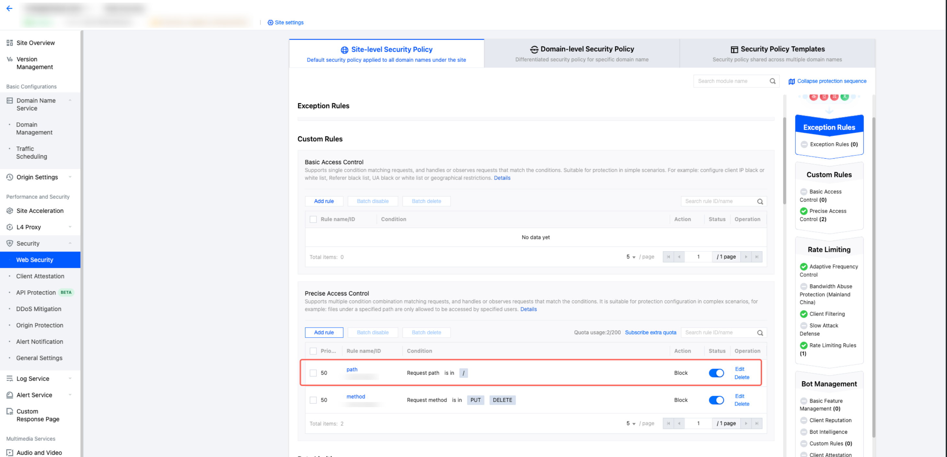Click the Log Service sidebar icon

click(x=9, y=378)
